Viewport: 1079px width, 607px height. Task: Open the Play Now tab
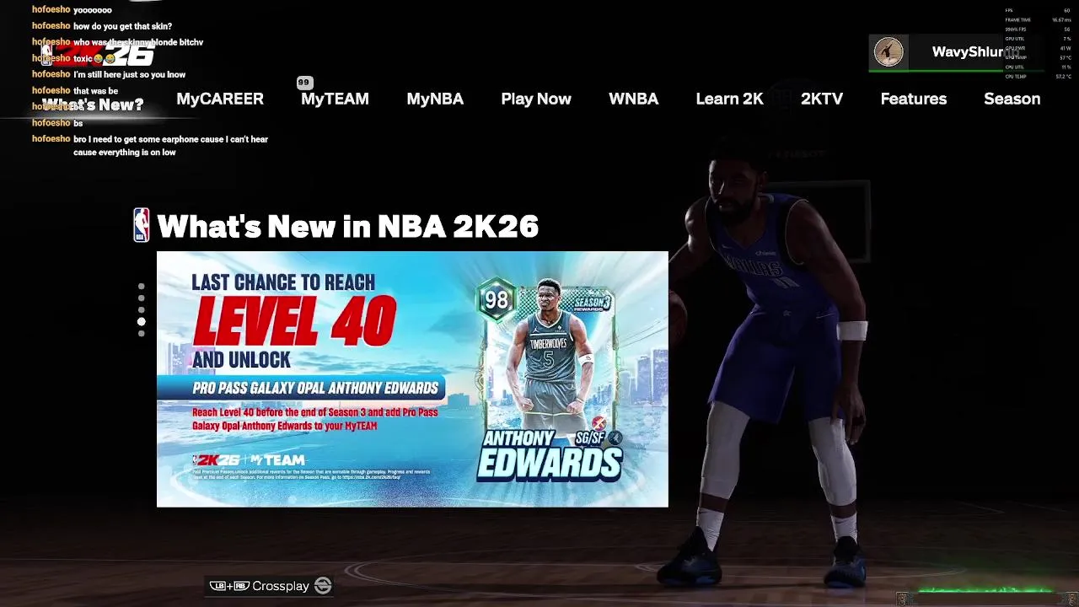pyautogui.click(x=536, y=99)
